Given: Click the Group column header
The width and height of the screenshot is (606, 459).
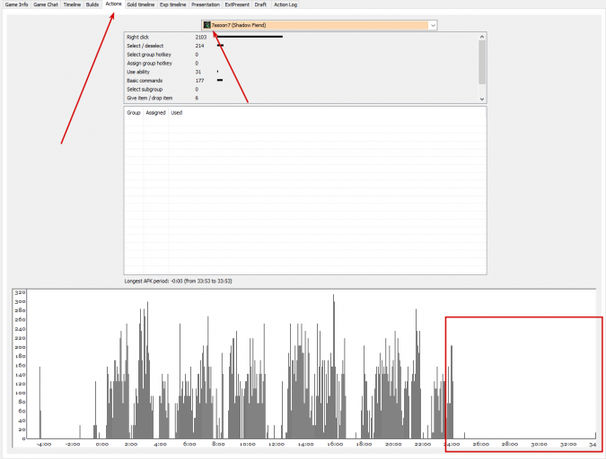Looking at the screenshot, I should click(134, 113).
